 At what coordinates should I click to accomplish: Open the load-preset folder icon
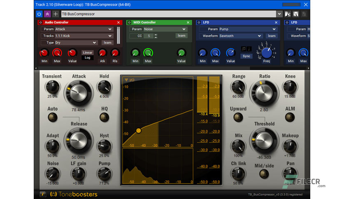[x=287, y=14]
